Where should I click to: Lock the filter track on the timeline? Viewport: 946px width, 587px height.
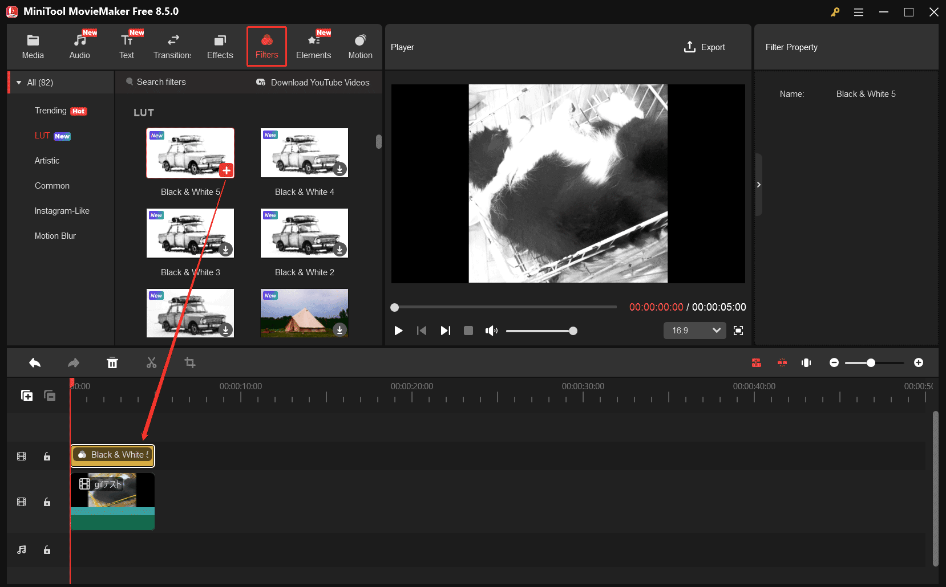[47, 456]
